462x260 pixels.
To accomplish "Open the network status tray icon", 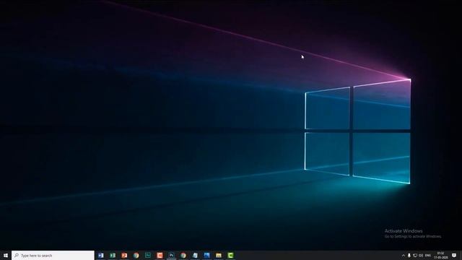I will [415, 255].
